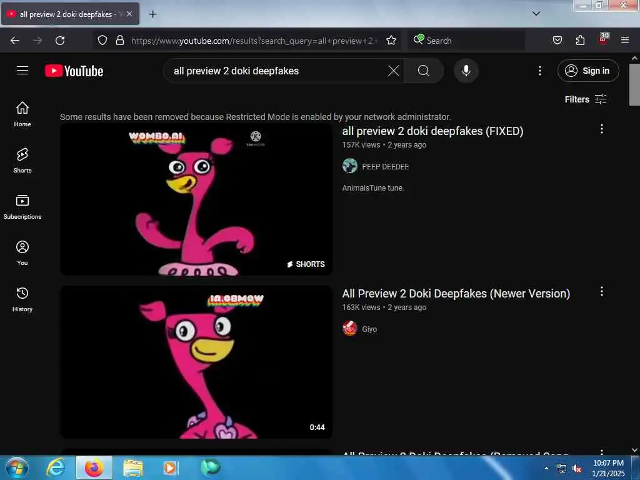Open a new tab with plus button
This screenshot has height=480, width=640.
point(152,14)
